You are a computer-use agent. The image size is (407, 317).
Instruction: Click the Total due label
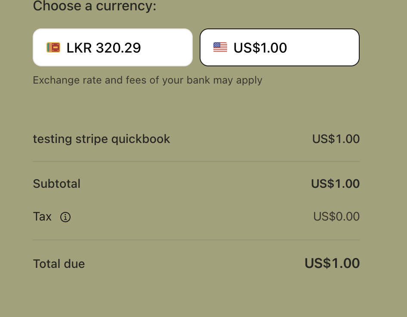pos(59,264)
